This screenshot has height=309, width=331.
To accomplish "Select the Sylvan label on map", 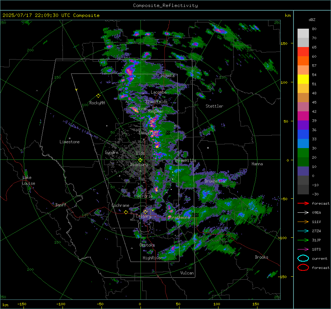I will coord(140,108).
